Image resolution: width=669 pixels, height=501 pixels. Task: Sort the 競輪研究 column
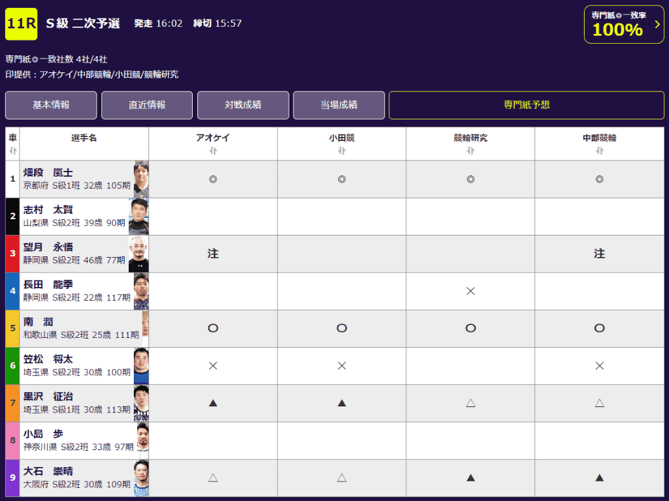pyautogui.click(x=470, y=151)
